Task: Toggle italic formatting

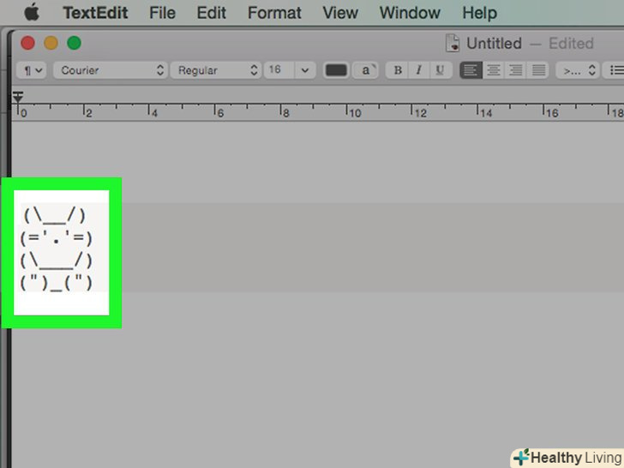Action: click(418, 70)
